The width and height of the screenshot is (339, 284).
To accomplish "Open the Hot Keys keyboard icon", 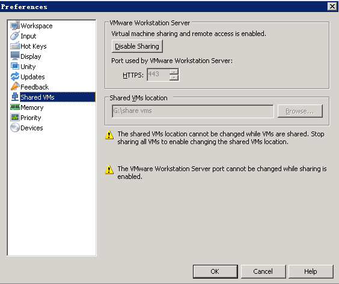I will pos(15,46).
